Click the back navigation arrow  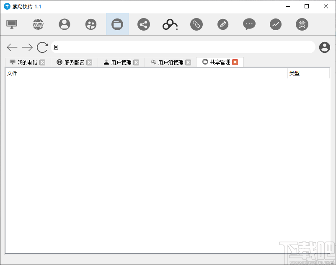coord(12,47)
